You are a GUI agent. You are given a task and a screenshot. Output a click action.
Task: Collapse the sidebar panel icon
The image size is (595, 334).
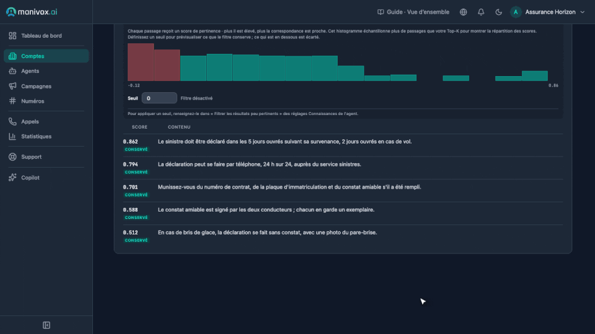(46, 325)
